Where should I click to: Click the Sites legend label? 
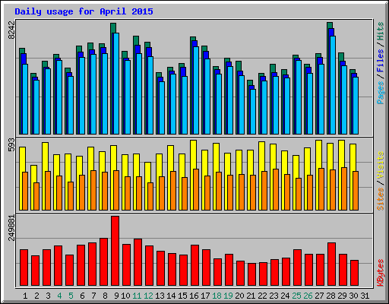tap(381, 199)
